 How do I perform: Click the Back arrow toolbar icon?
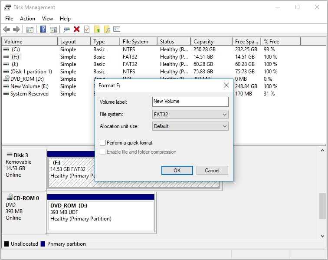coord(7,30)
